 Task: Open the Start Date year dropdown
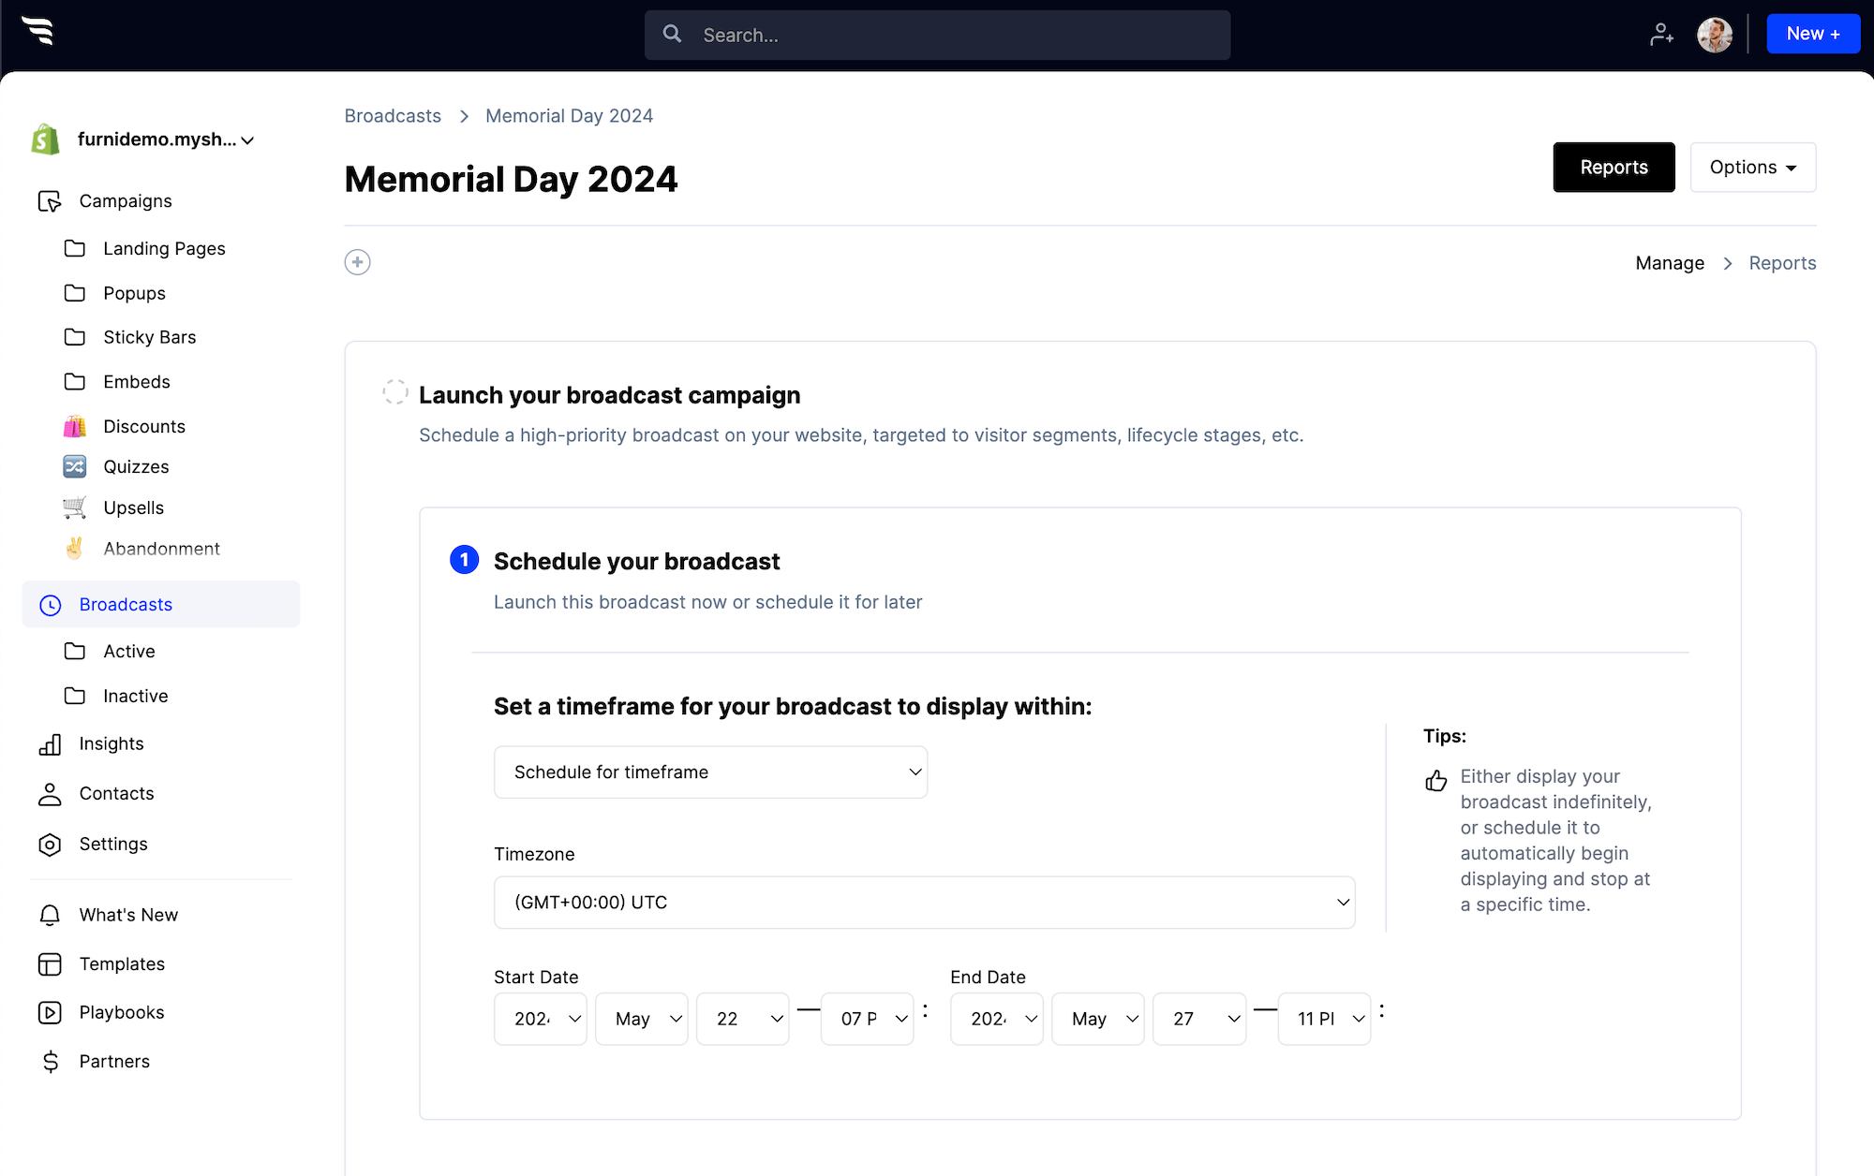[540, 1019]
